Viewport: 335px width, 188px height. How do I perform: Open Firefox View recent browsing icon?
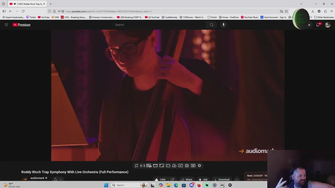3,4
